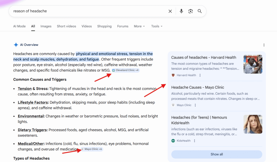Open the Tools dropdown
277x162 pixels.
(157, 26)
